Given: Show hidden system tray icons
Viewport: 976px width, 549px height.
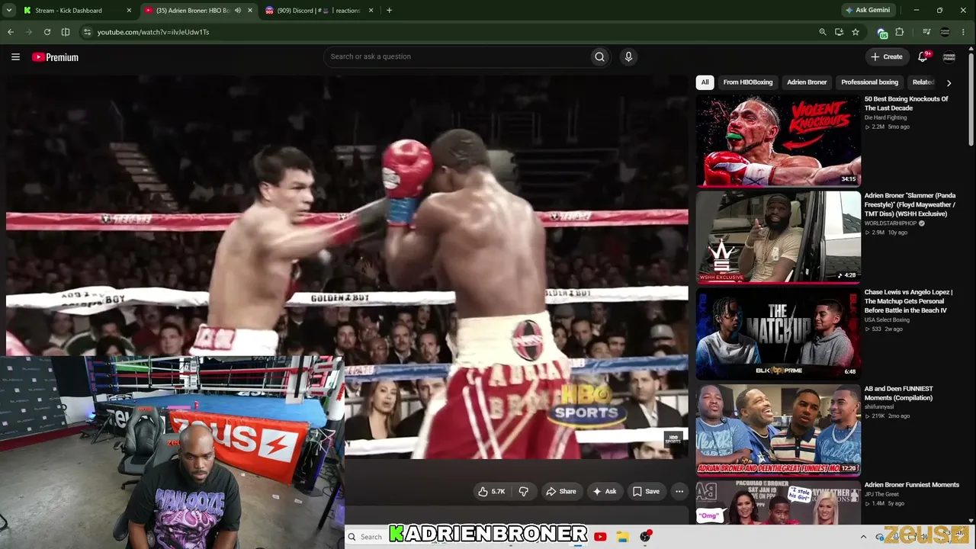Looking at the screenshot, I should click(863, 537).
